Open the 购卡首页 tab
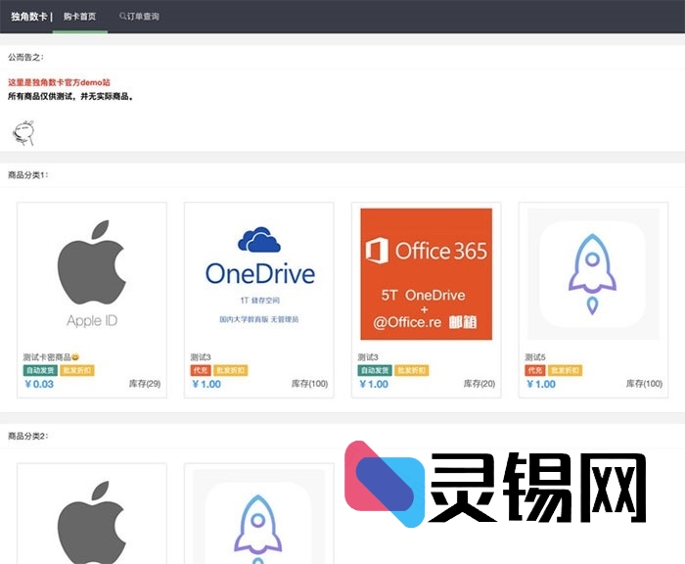The height and width of the screenshot is (564, 685). point(79,17)
